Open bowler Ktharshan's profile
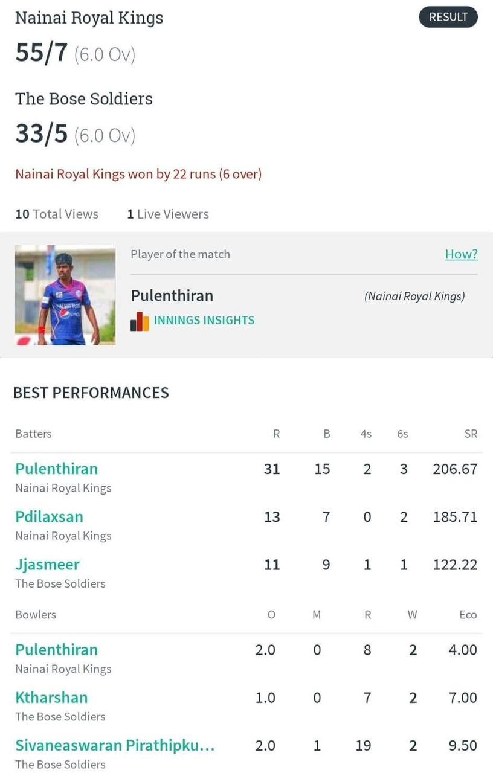The width and height of the screenshot is (493, 773). [51, 698]
